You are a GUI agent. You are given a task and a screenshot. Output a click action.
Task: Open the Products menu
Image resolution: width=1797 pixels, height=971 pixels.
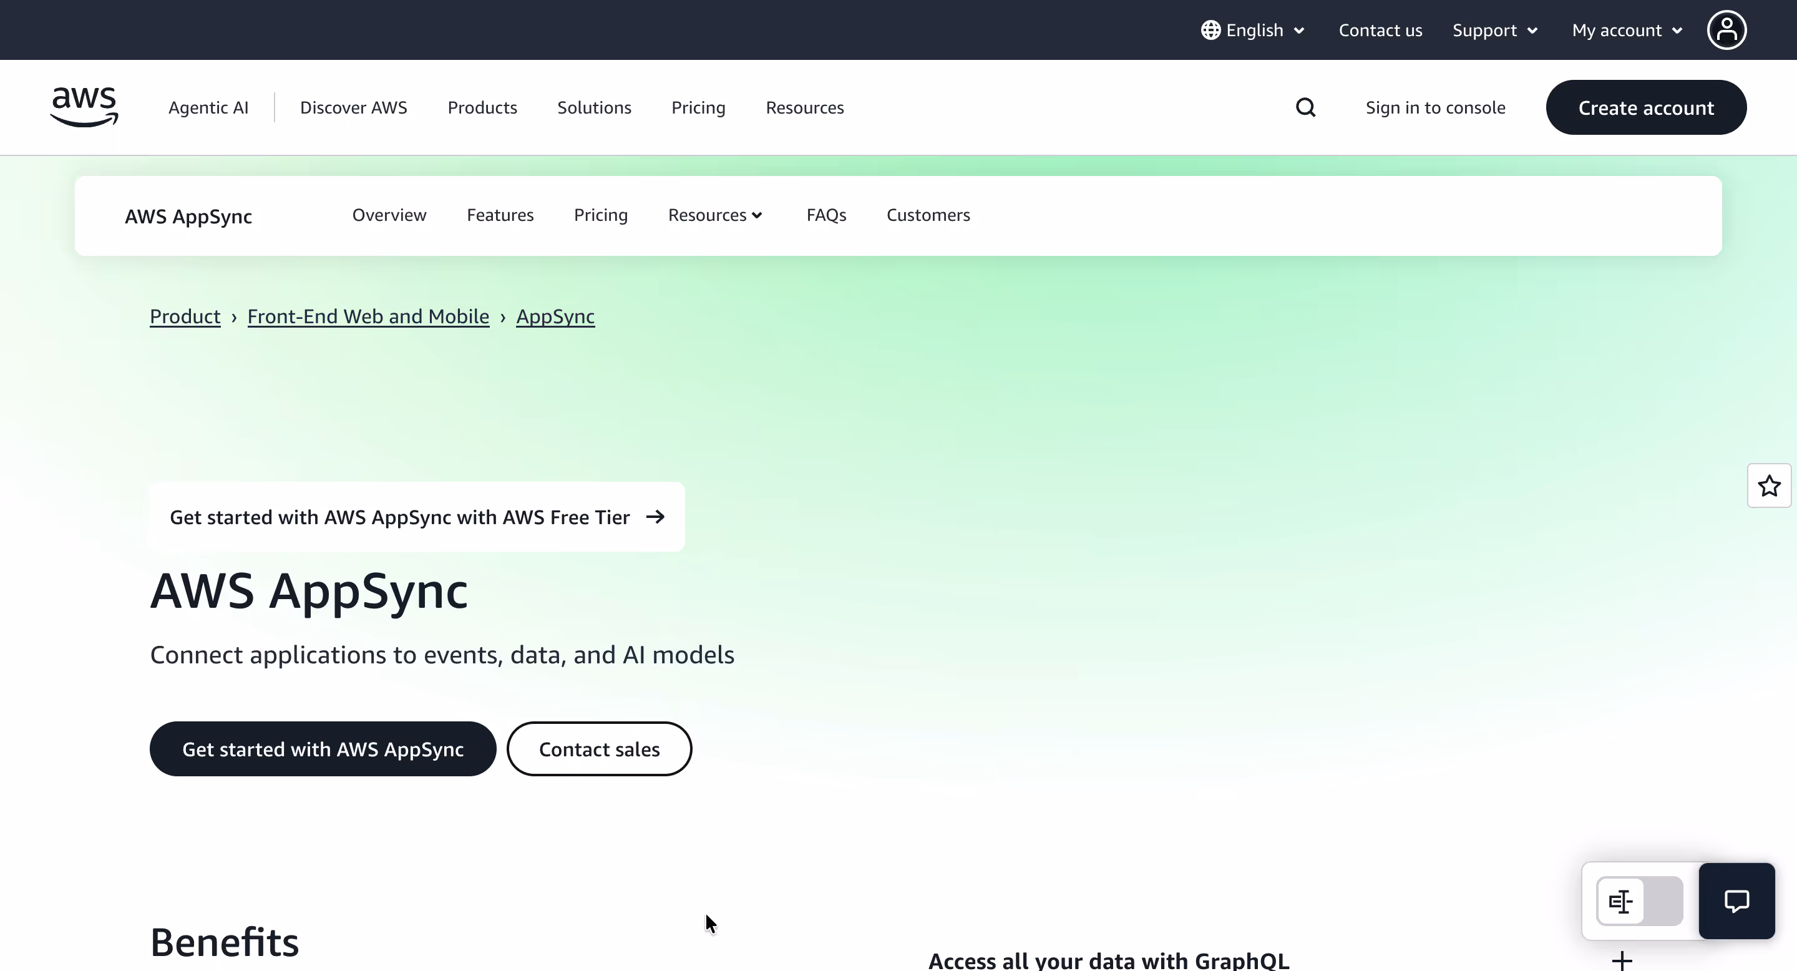click(x=482, y=107)
